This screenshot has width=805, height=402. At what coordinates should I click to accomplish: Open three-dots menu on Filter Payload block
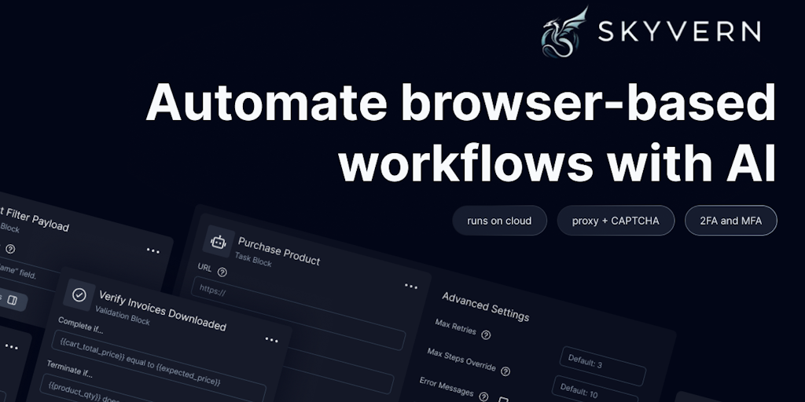click(153, 250)
